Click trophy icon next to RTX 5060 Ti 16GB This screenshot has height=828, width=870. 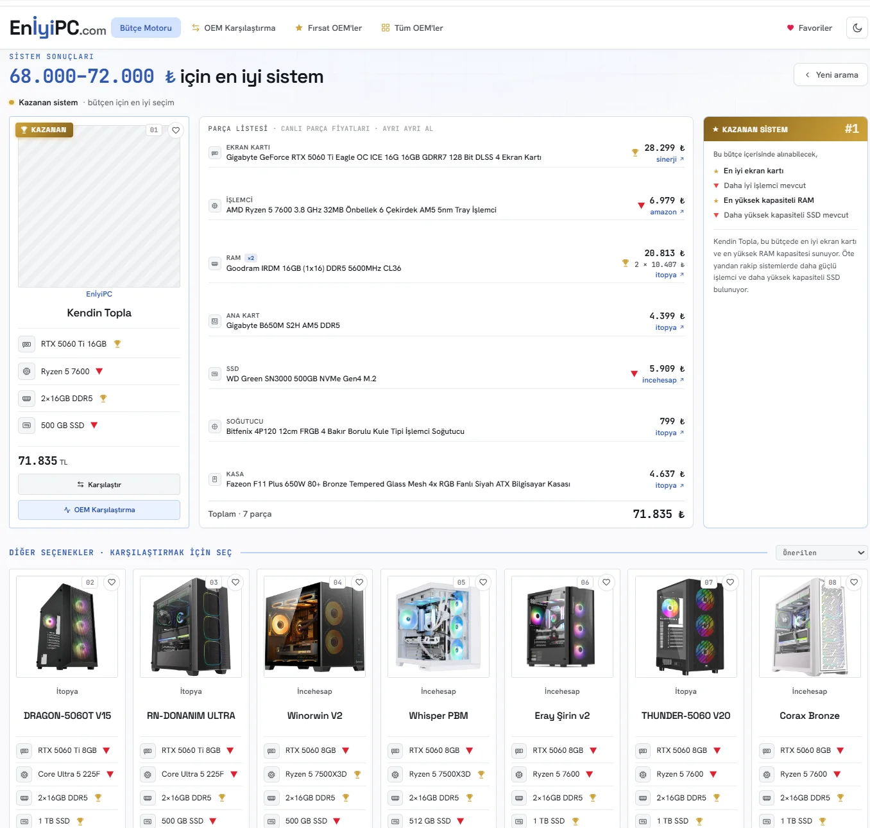pos(117,344)
